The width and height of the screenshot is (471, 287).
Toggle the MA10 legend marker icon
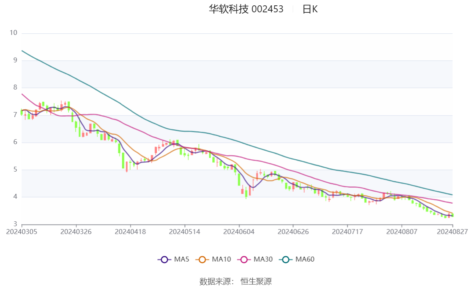[202, 259]
